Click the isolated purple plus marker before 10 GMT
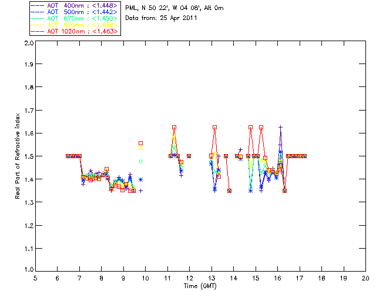This screenshot has width=376, height=301. click(x=141, y=191)
